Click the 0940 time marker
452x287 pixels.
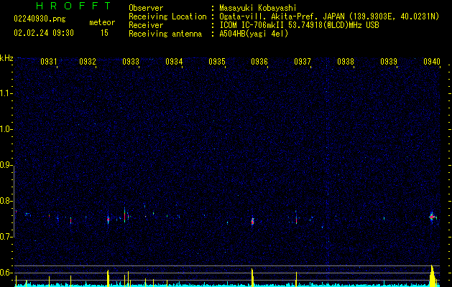[432, 62]
